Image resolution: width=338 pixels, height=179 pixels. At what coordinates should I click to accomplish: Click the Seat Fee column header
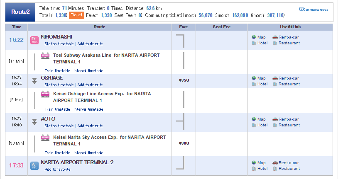(x=221, y=27)
